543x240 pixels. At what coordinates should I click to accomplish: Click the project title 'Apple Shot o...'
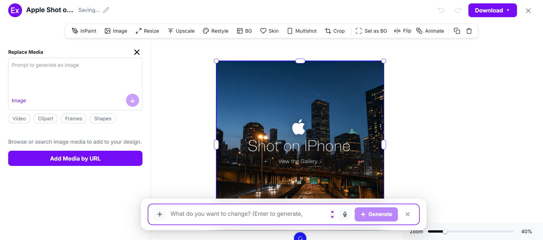[50, 10]
